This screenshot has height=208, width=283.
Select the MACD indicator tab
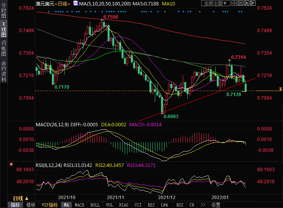point(79,205)
